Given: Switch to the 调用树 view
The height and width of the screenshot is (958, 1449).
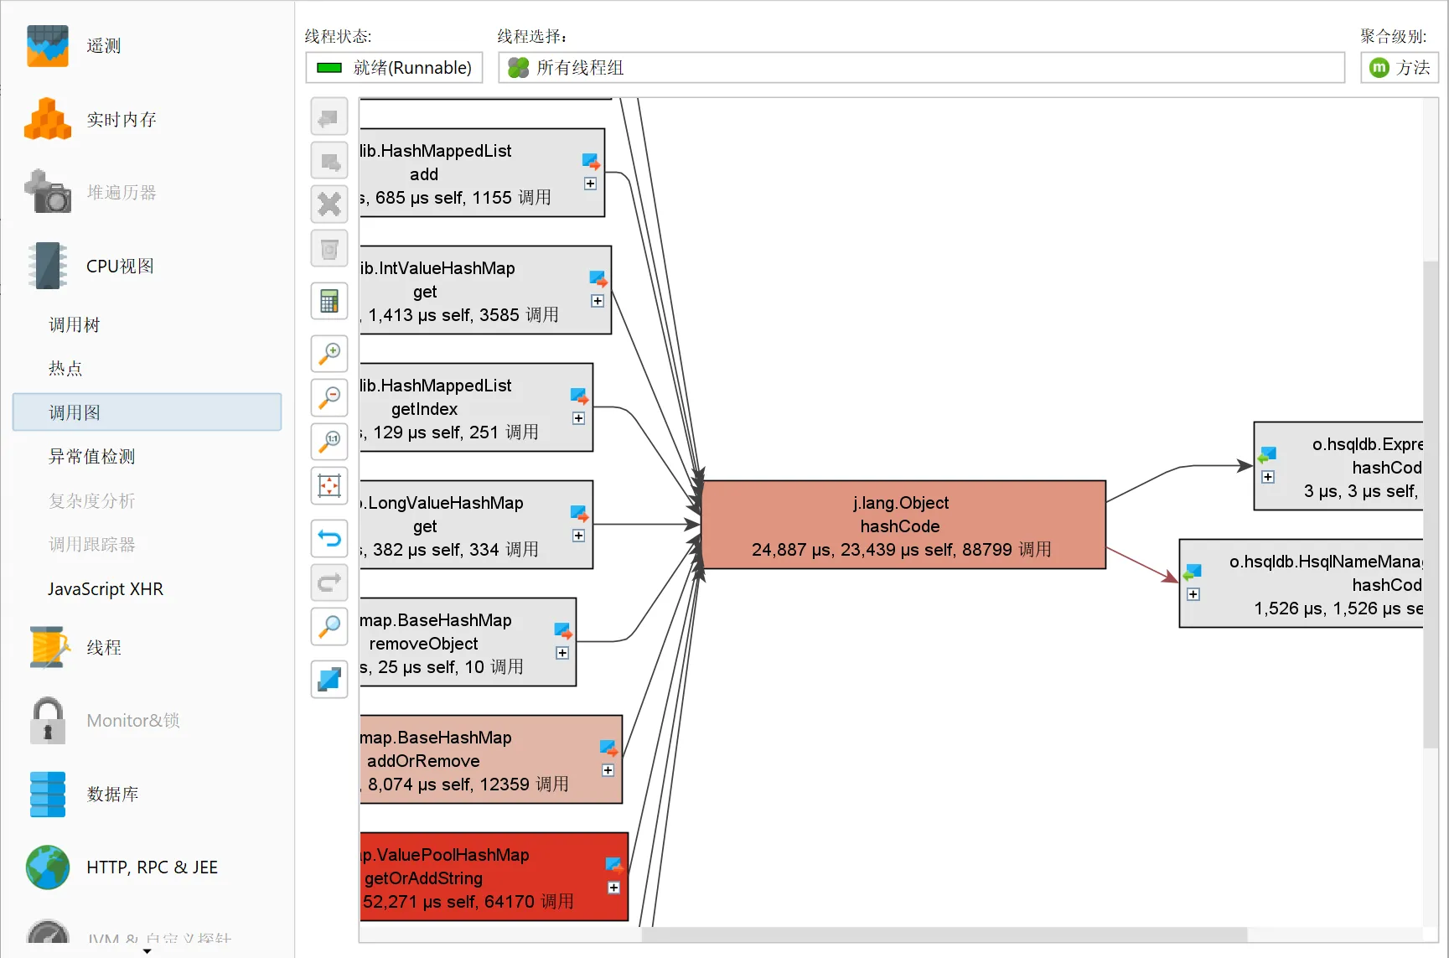Looking at the screenshot, I should 74,324.
